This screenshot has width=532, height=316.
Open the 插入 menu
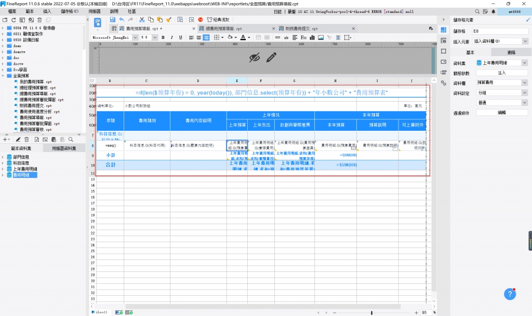pyautogui.click(x=47, y=11)
